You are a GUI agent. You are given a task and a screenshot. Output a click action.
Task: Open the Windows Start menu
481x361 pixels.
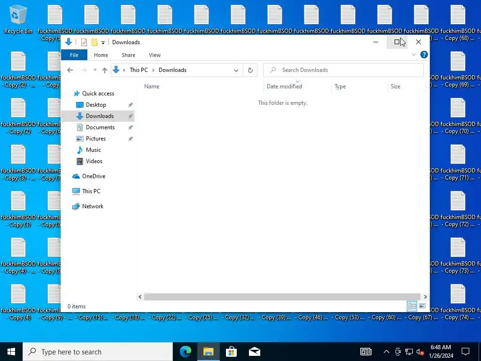[x=11, y=352]
